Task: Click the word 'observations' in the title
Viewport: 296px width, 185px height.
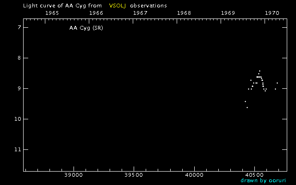Action: [x=148, y=6]
